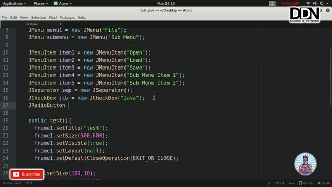Click the editor vertical scrollbar
Viewport: 332px width, 187px height.
point(331,76)
